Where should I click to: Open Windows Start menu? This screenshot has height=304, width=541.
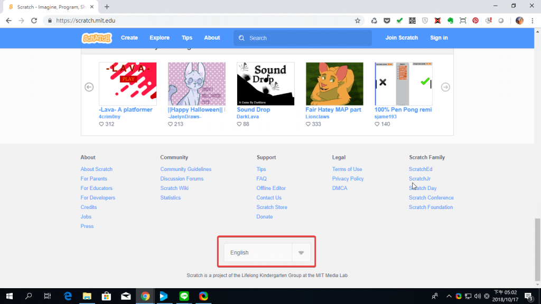pos(10,296)
